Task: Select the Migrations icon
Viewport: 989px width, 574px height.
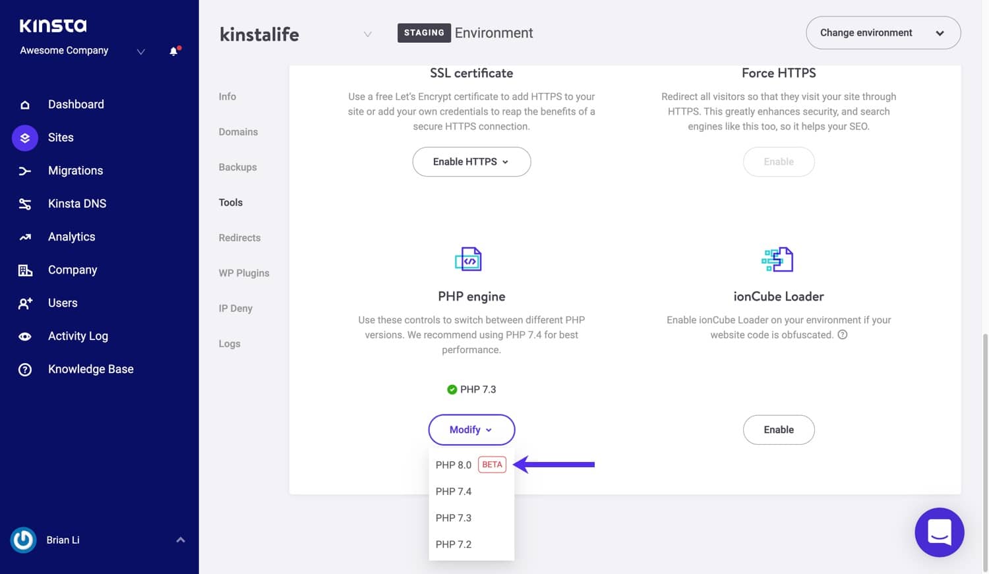Action: coord(25,171)
